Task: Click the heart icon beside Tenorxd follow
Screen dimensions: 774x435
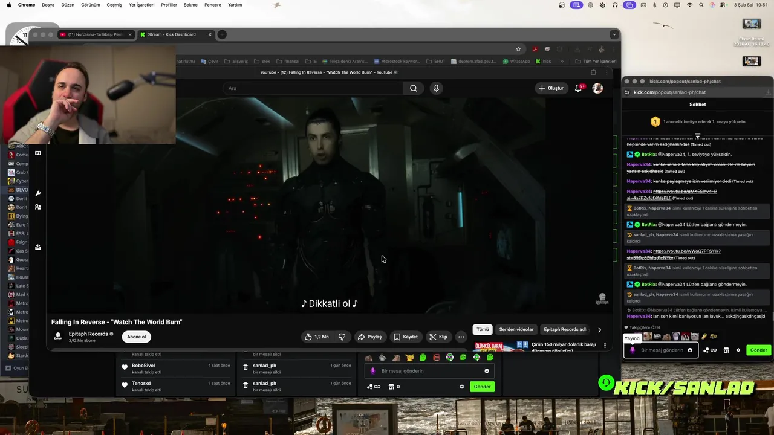Action: [125, 385]
